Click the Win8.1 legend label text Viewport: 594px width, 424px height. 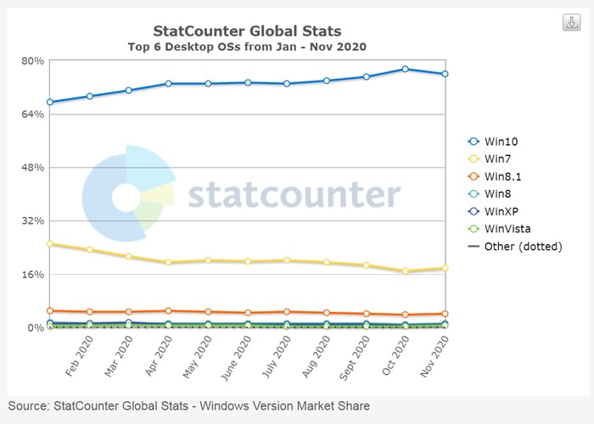pos(502,176)
